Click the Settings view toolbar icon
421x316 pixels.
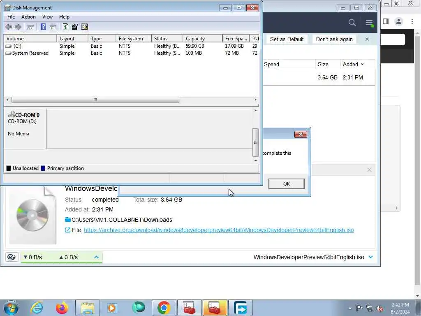(85, 27)
